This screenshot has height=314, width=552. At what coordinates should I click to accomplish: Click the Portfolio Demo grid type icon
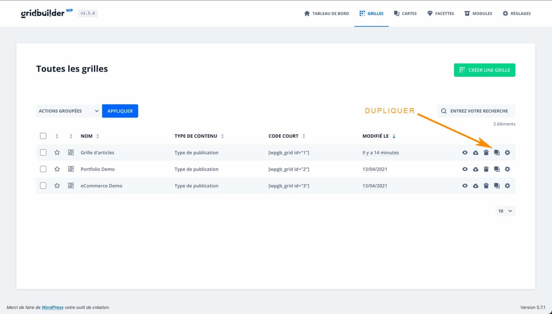pyautogui.click(x=71, y=169)
